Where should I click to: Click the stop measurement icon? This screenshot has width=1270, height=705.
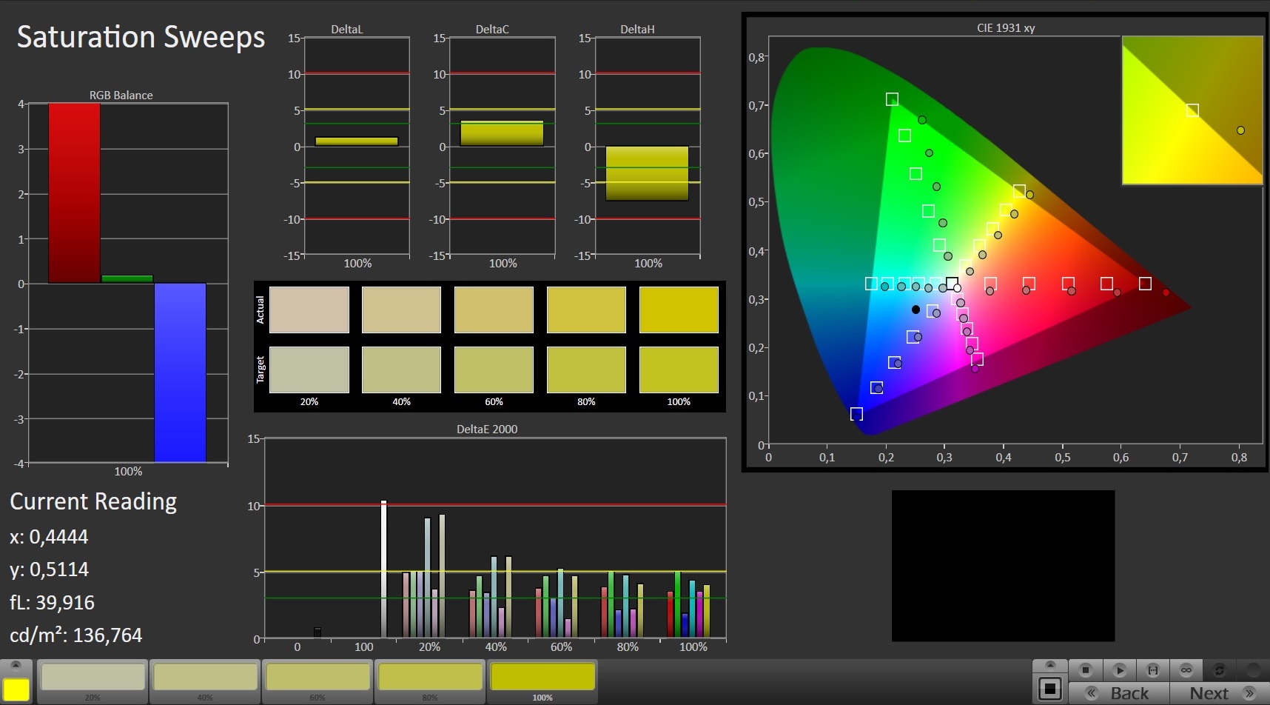pos(1086,670)
